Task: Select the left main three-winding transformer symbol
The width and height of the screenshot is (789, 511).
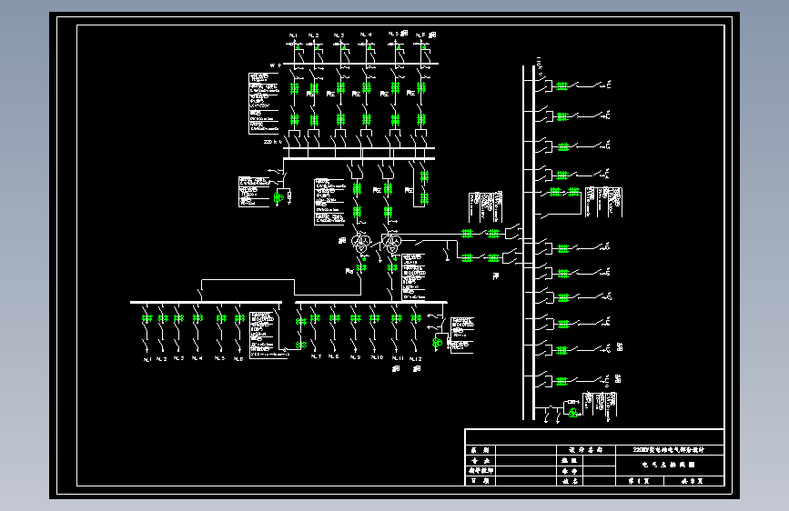Action: pos(361,244)
